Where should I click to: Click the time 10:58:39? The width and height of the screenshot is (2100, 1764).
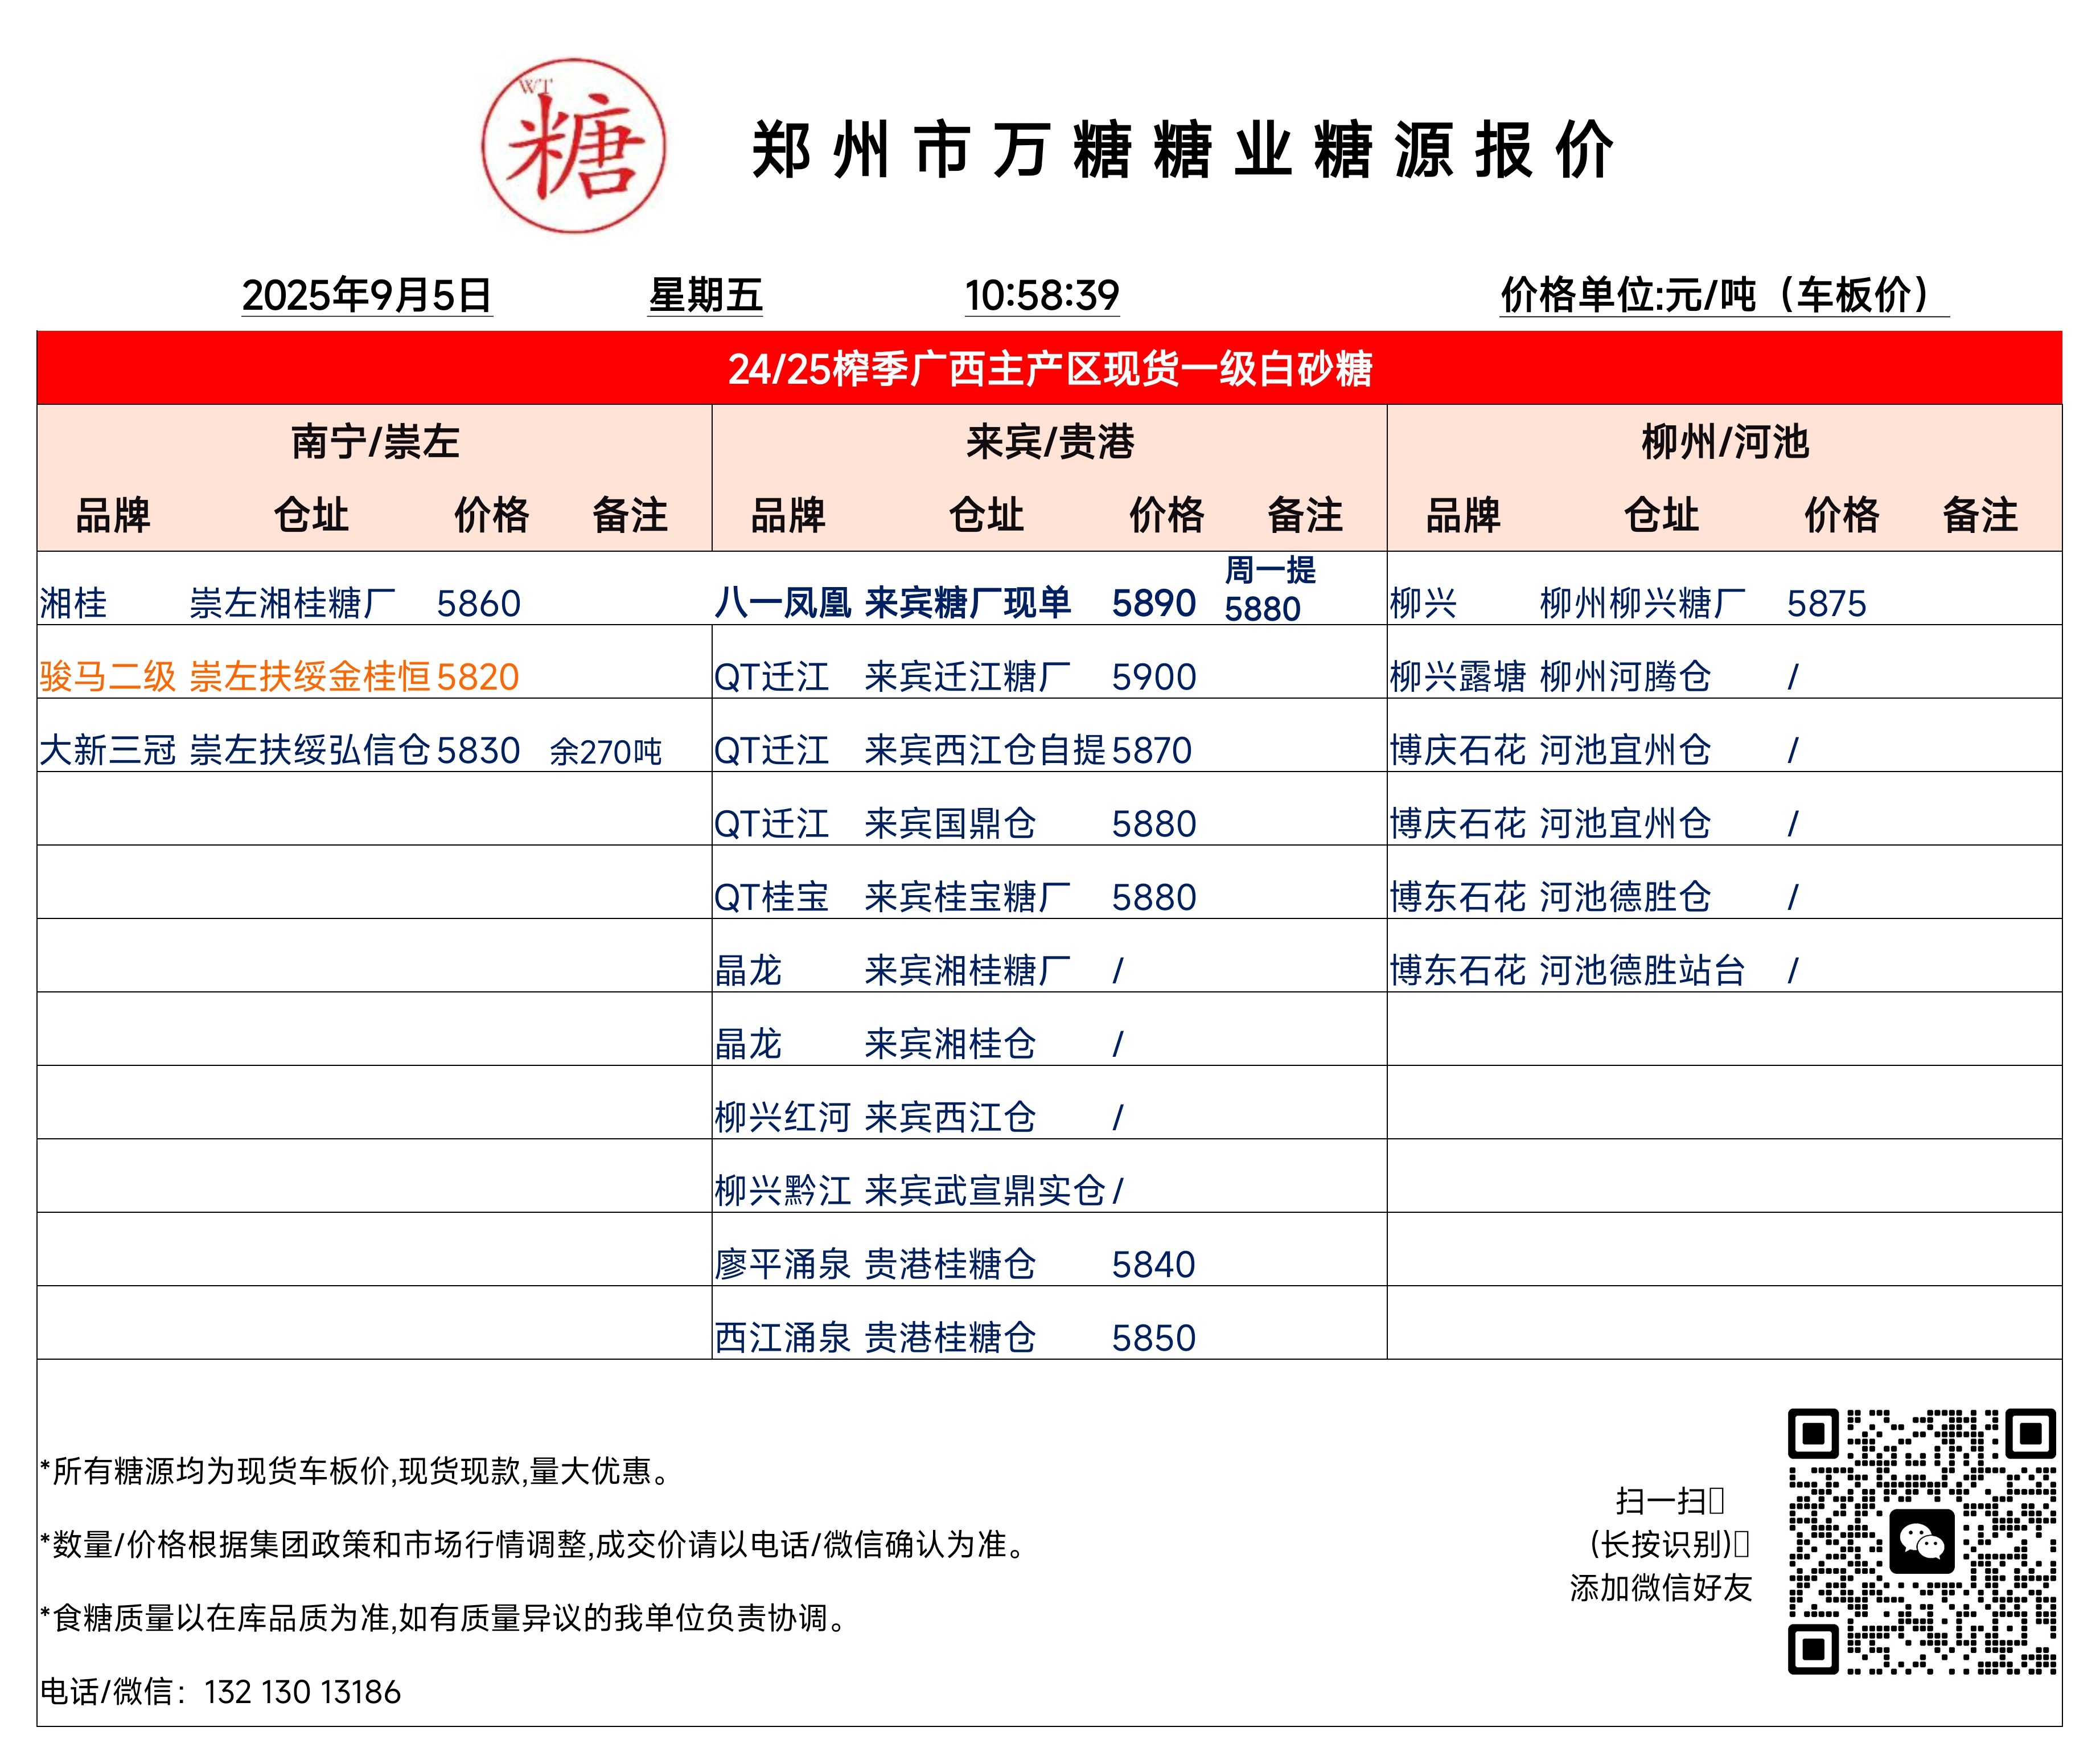(1041, 295)
